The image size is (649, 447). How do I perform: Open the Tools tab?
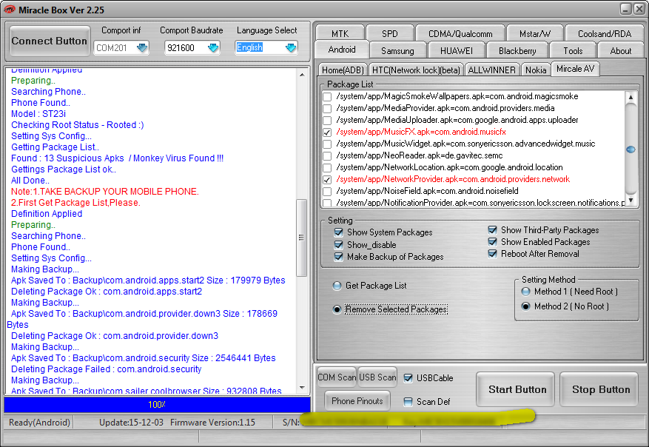pos(573,50)
